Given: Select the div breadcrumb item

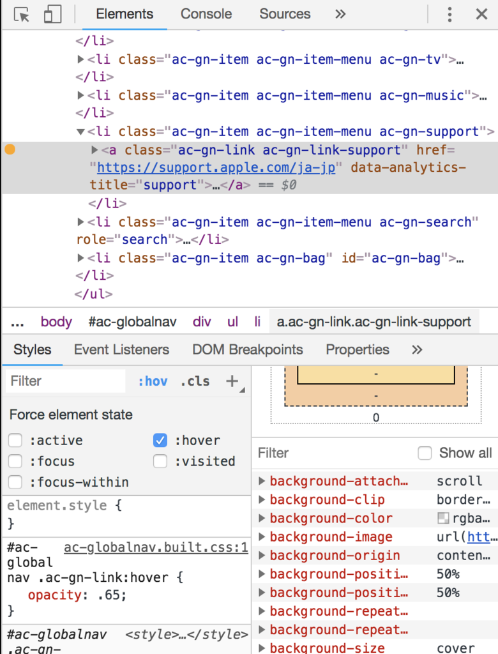Looking at the screenshot, I should pyautogui.click(x=202, y=322).
